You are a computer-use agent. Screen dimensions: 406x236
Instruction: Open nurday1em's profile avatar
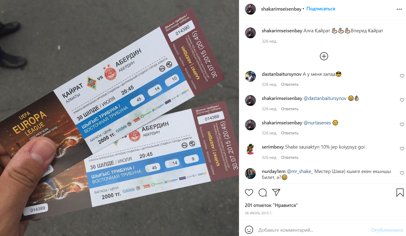[x=250, y=174]
